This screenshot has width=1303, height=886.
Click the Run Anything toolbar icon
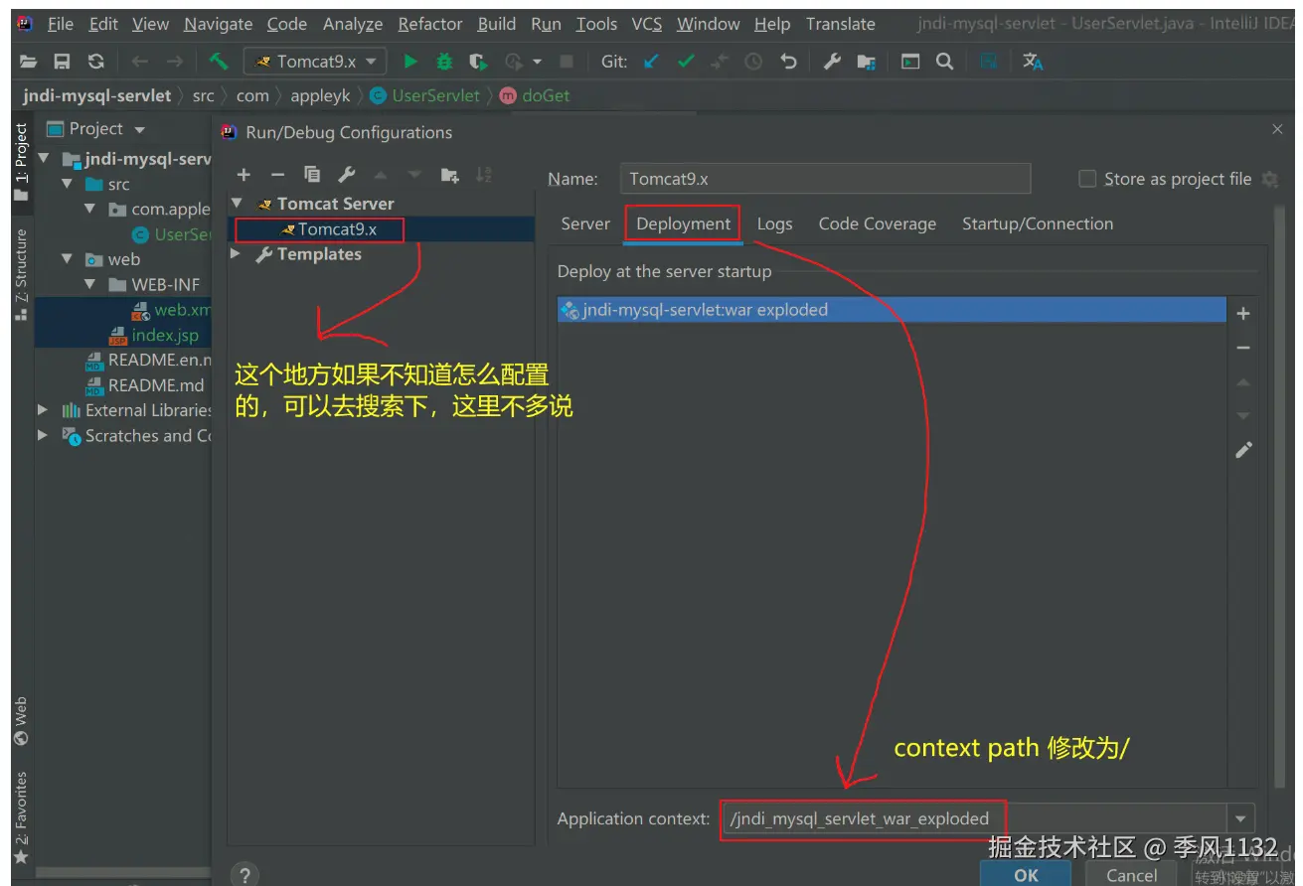click(x=909, y=62)
